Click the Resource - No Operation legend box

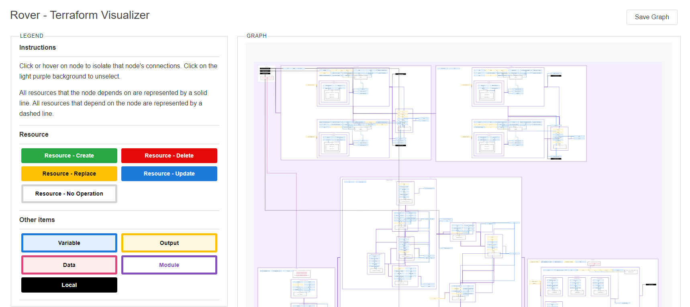click(x=69, y=194)
